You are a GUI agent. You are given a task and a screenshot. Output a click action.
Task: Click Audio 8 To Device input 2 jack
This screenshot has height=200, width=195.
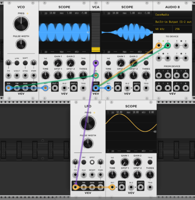click(x=168, y=46)
